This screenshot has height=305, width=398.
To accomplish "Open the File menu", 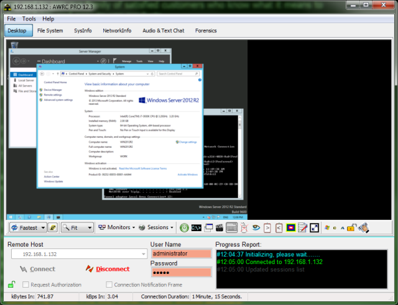I will 11,19.
